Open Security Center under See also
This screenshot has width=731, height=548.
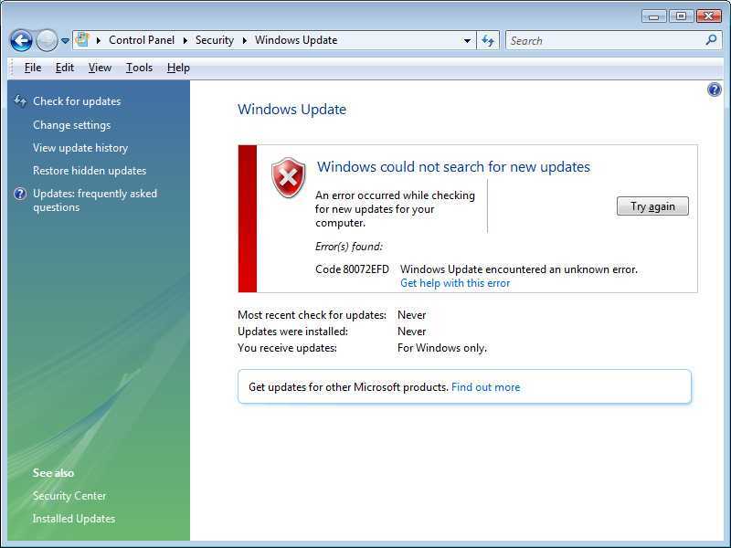coord(69,496)
